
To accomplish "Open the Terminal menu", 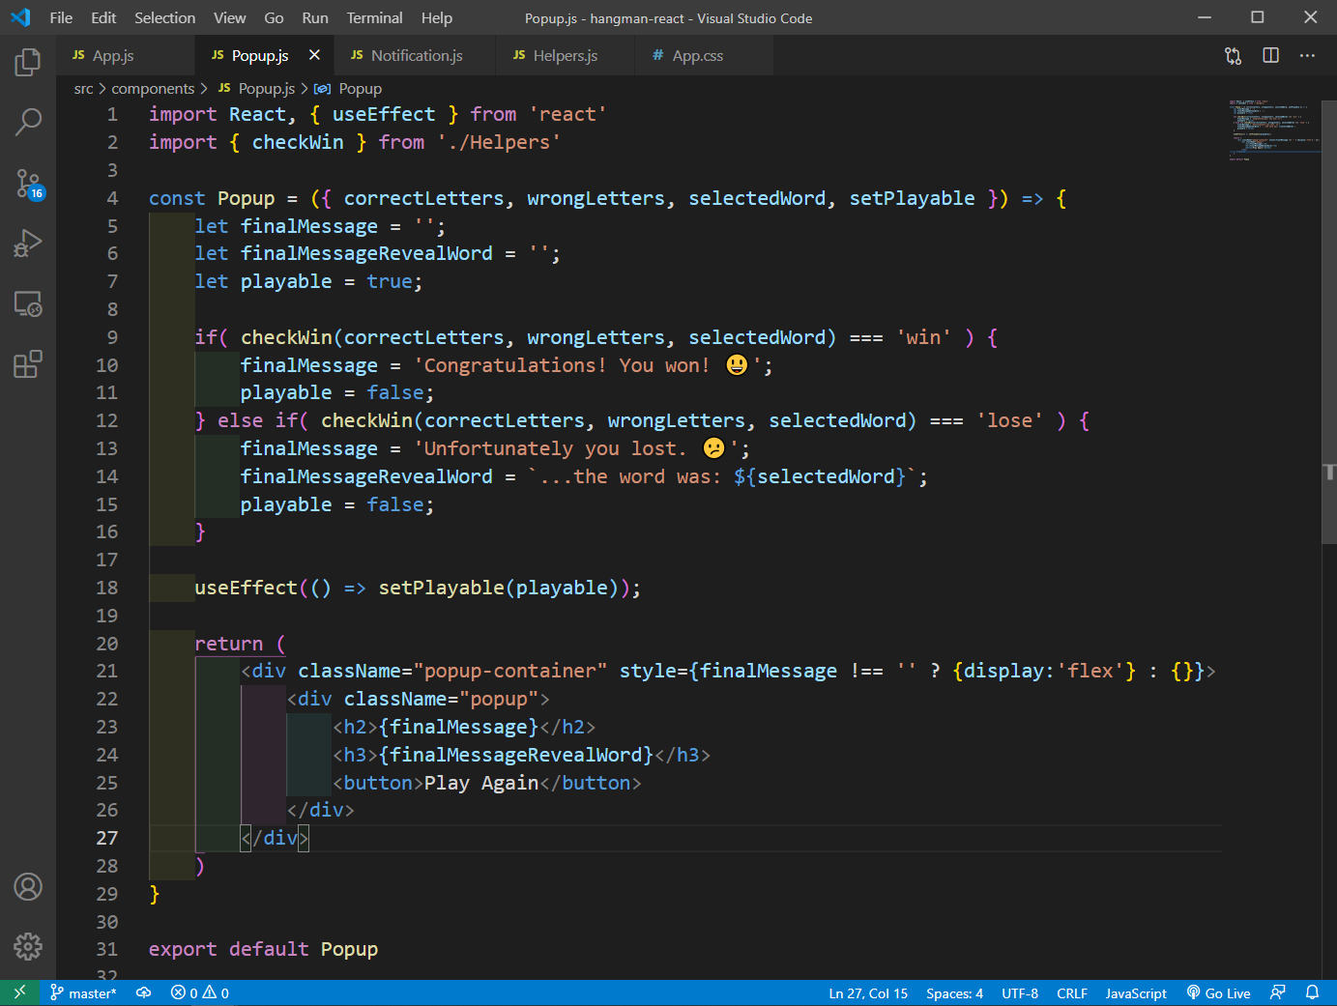I will 374,17.
